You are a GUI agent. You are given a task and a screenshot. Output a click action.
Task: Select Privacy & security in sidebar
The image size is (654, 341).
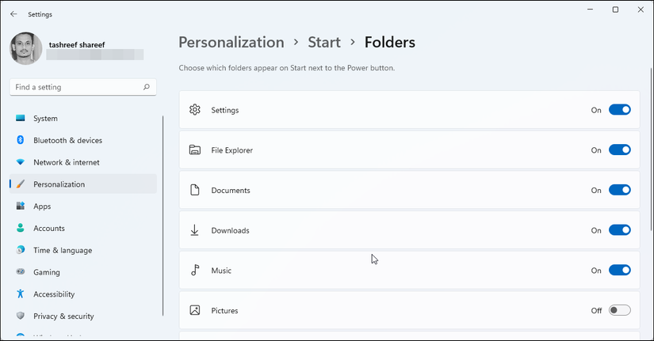pyautogui.click(x=63, y=316)
